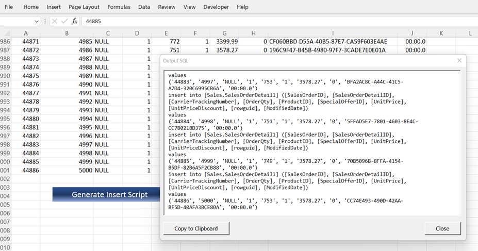The image size is (478, 251).
Task: Select column B header
Action: [x=67, y=33]
